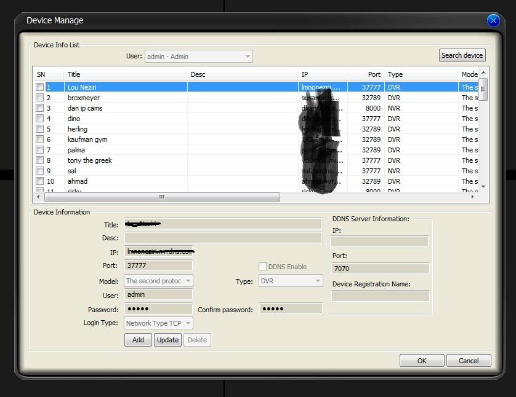Open the User admin dropdown

click(198, 57)
